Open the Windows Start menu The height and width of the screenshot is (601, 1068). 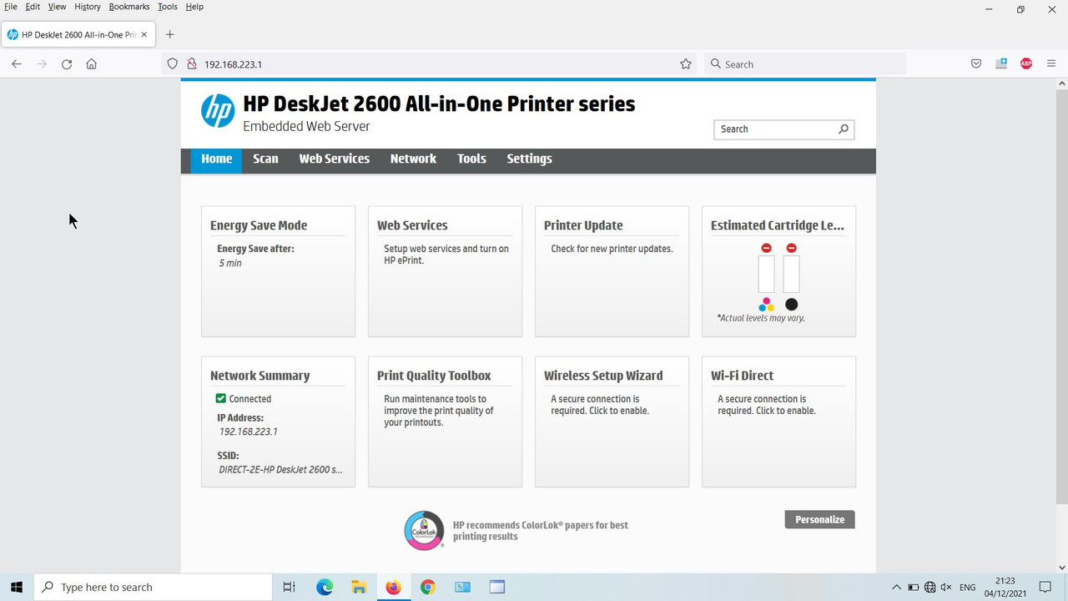click(17, 587)
